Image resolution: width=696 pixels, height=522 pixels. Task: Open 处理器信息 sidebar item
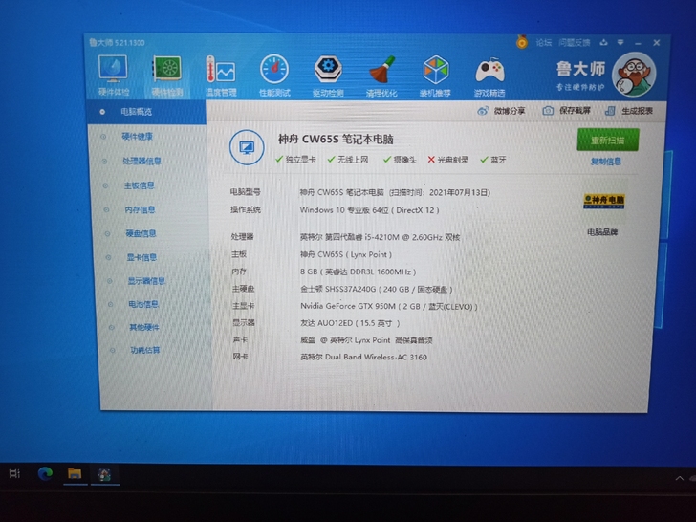pyautogui.click(x=141, y=161)
